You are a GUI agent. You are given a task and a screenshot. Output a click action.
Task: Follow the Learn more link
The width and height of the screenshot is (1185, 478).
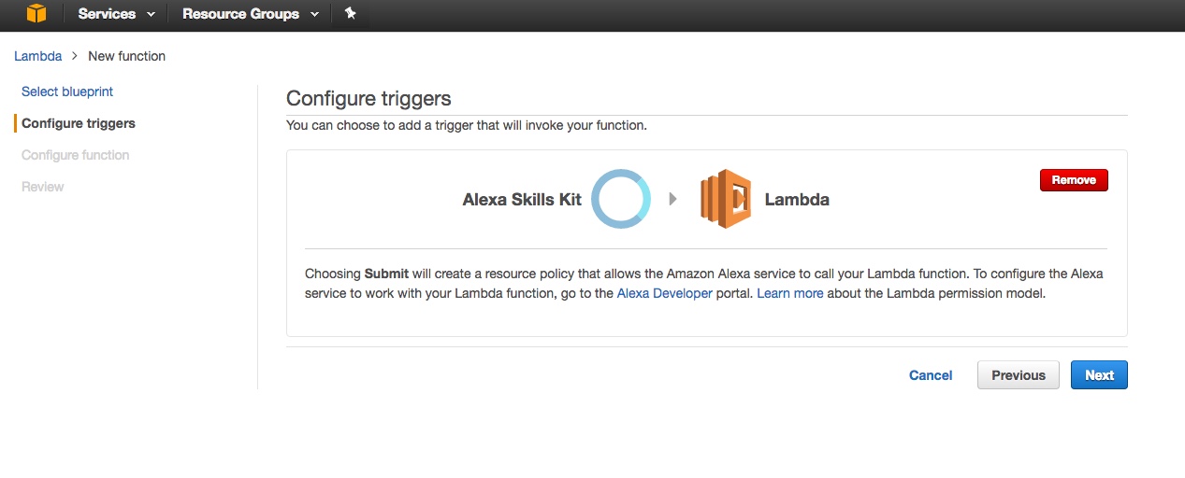(x=790, y=293)
